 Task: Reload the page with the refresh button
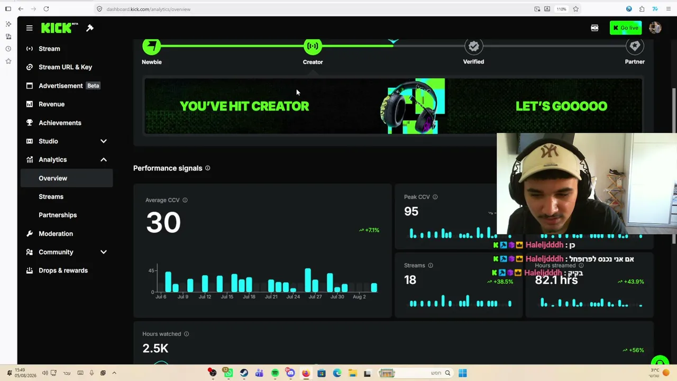click(46, 9)
